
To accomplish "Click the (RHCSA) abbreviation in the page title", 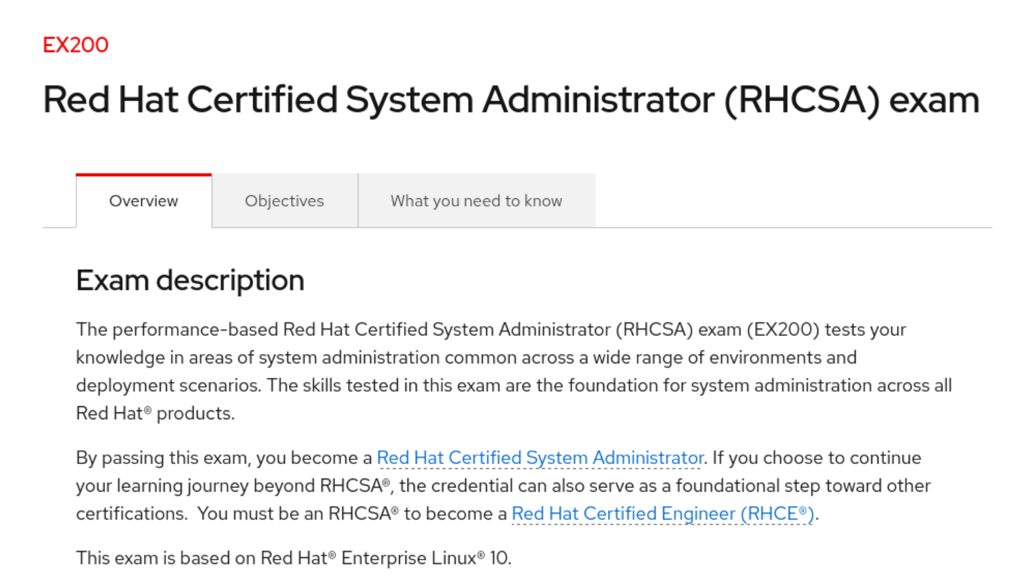I will click(x=802, y=101).
